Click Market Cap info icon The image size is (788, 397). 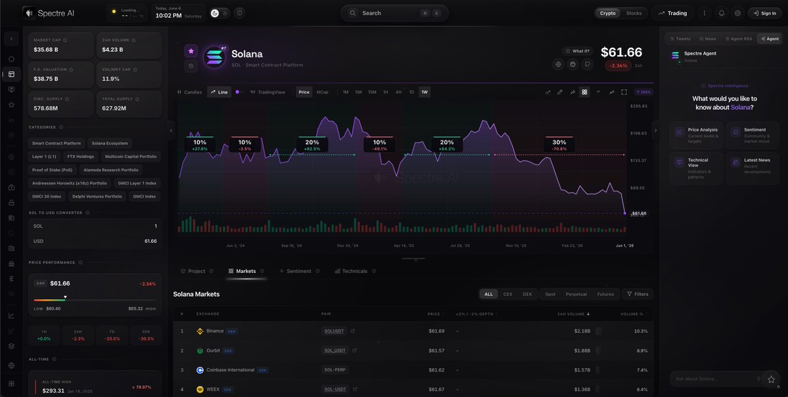[64, 40]
